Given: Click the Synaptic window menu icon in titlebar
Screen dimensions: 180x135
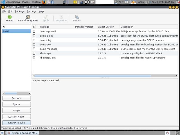Looking at the screenshot, I should 3,7.
